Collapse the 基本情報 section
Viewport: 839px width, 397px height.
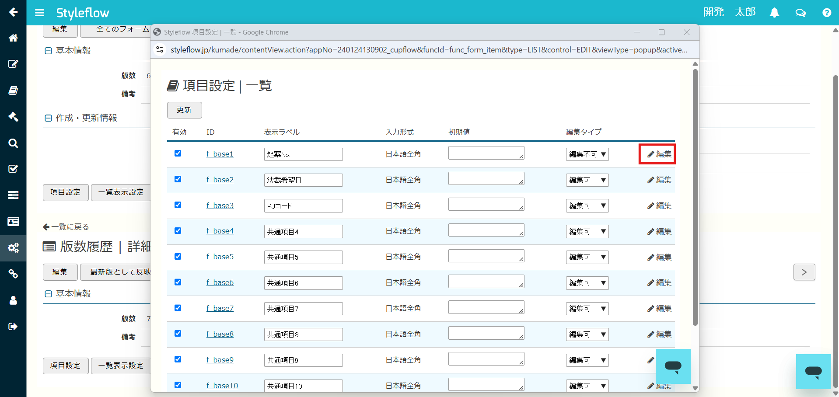pos(48,50)
